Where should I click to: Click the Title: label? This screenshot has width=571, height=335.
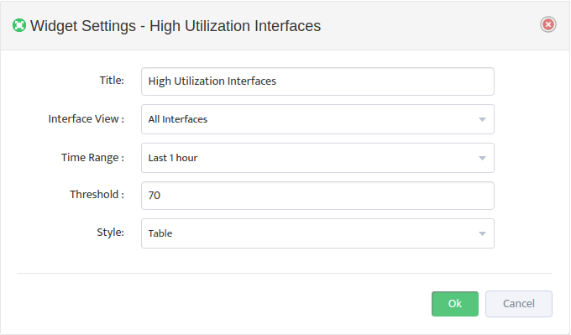coord(112,81)
